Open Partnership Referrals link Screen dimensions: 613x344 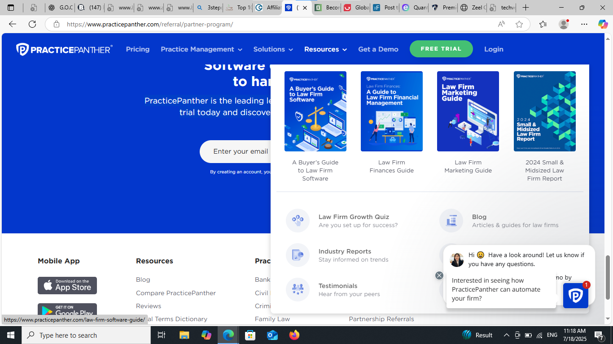point(381,319)
